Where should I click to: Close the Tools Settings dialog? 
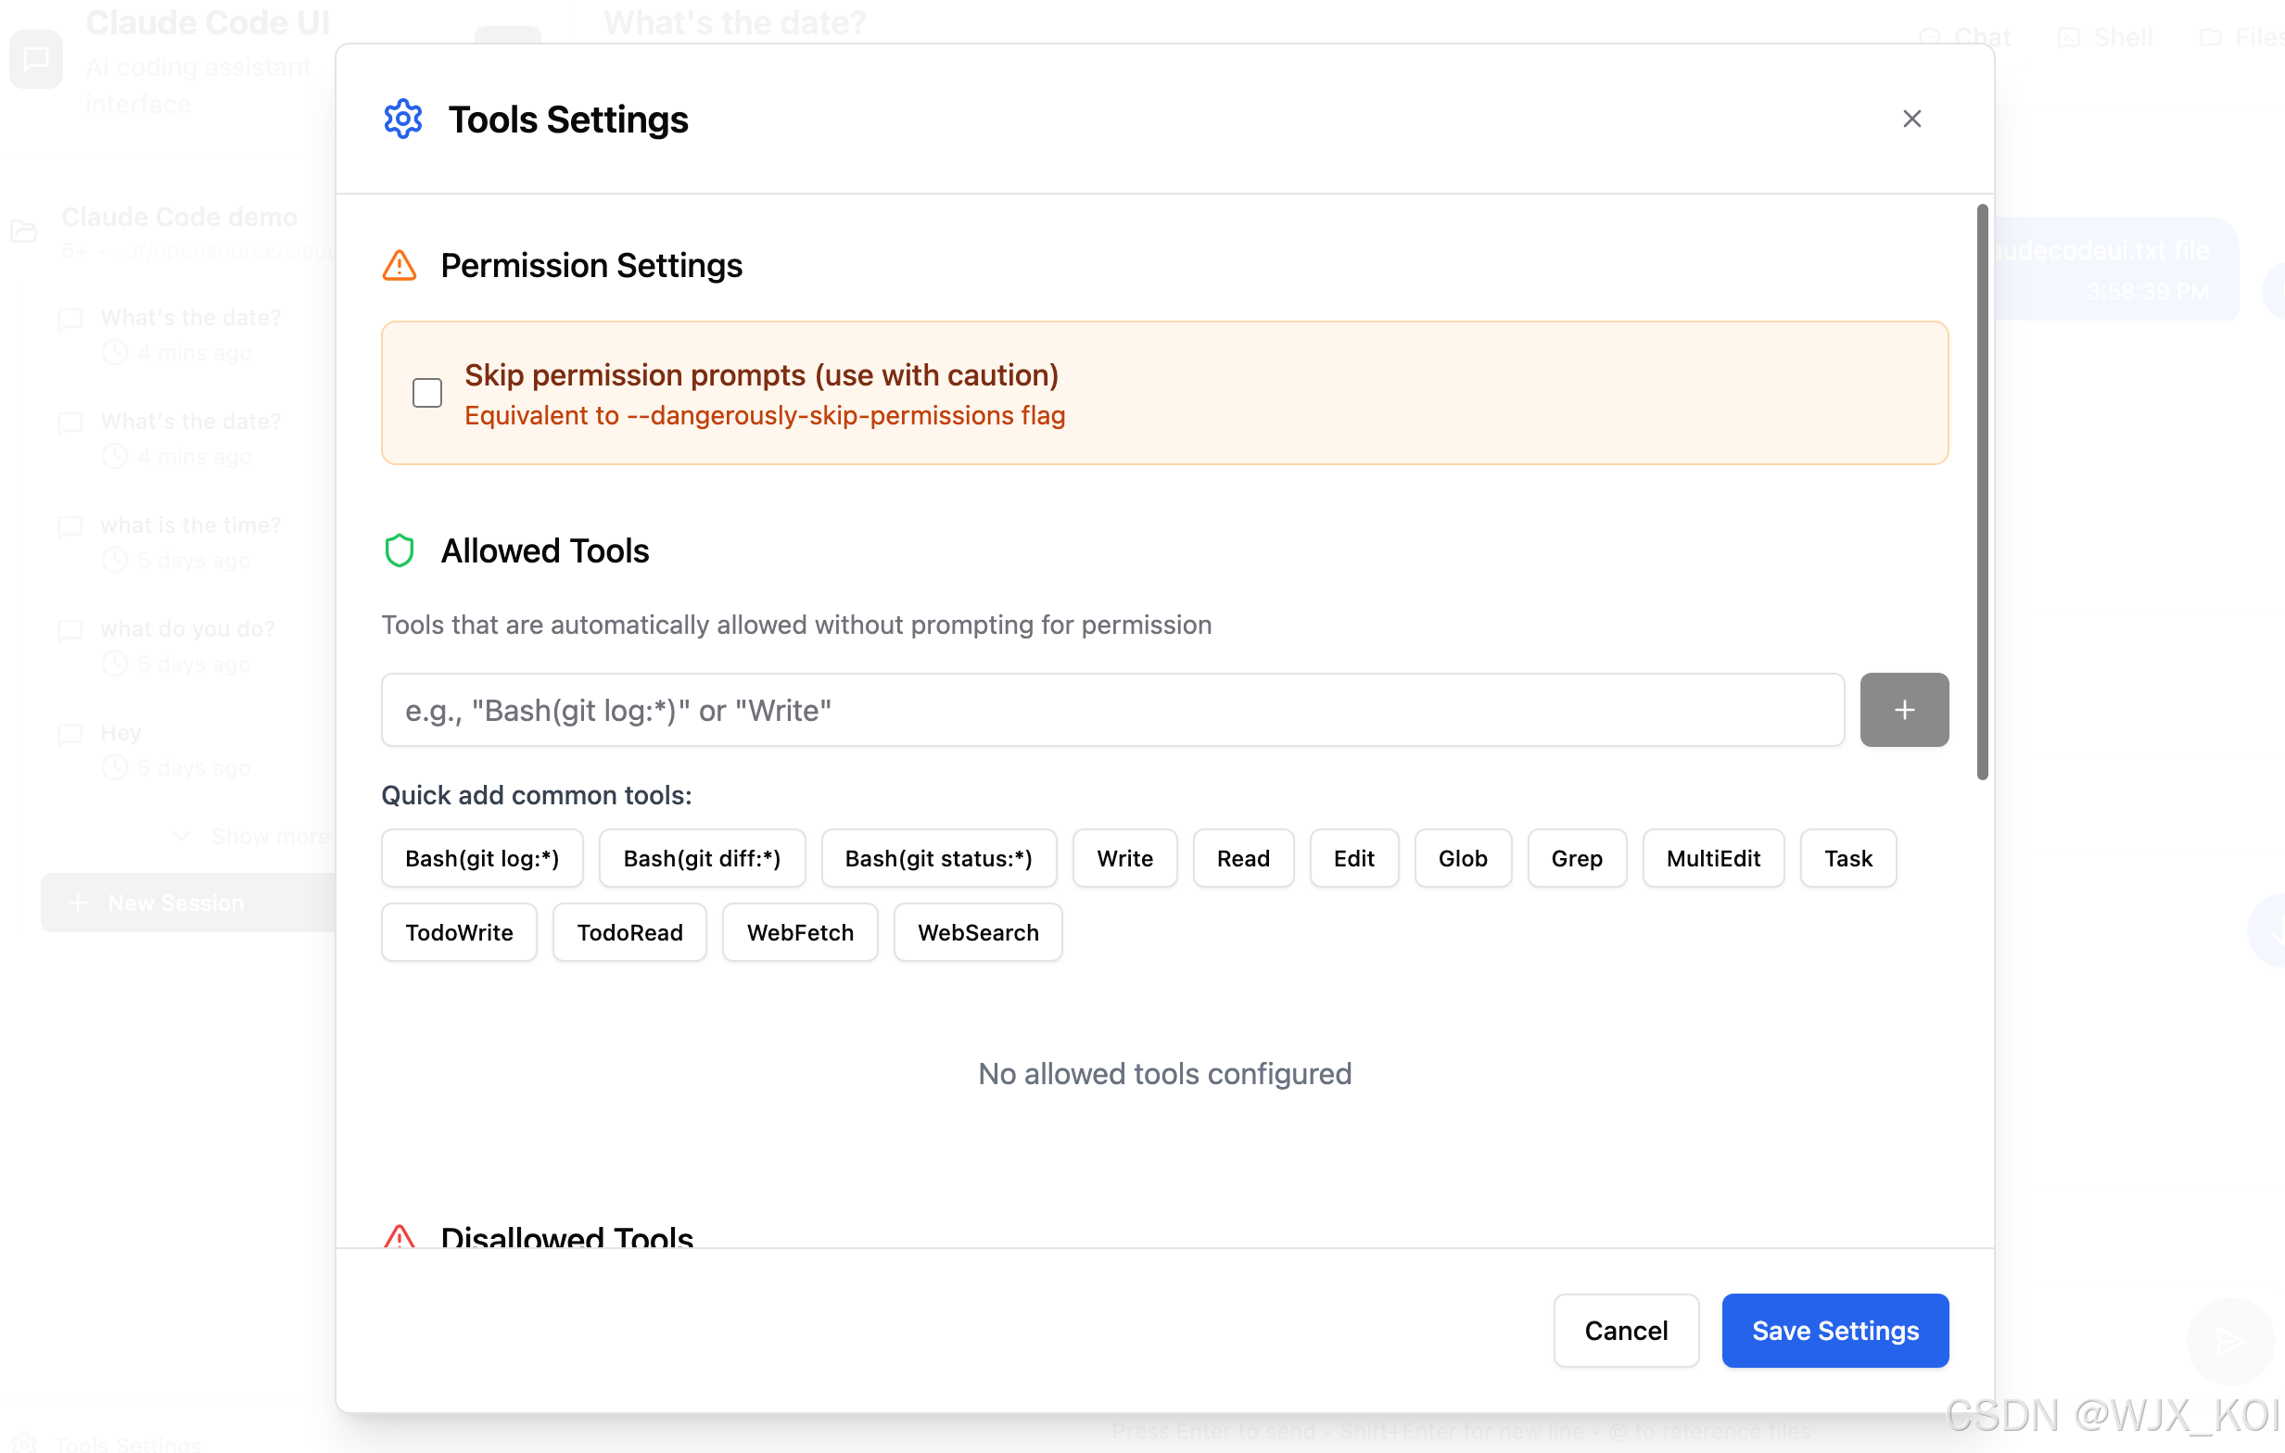pyautogui.click(x=1911, y=120)
